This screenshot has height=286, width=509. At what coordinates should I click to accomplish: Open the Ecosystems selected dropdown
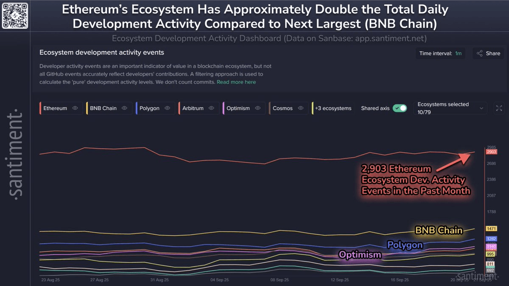450,108
